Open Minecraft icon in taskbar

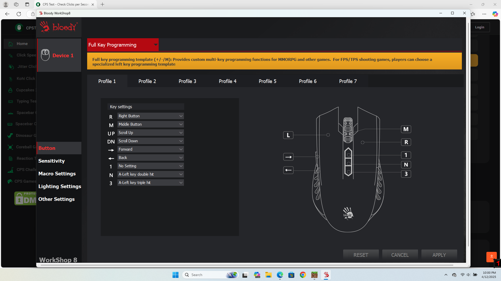314,275
